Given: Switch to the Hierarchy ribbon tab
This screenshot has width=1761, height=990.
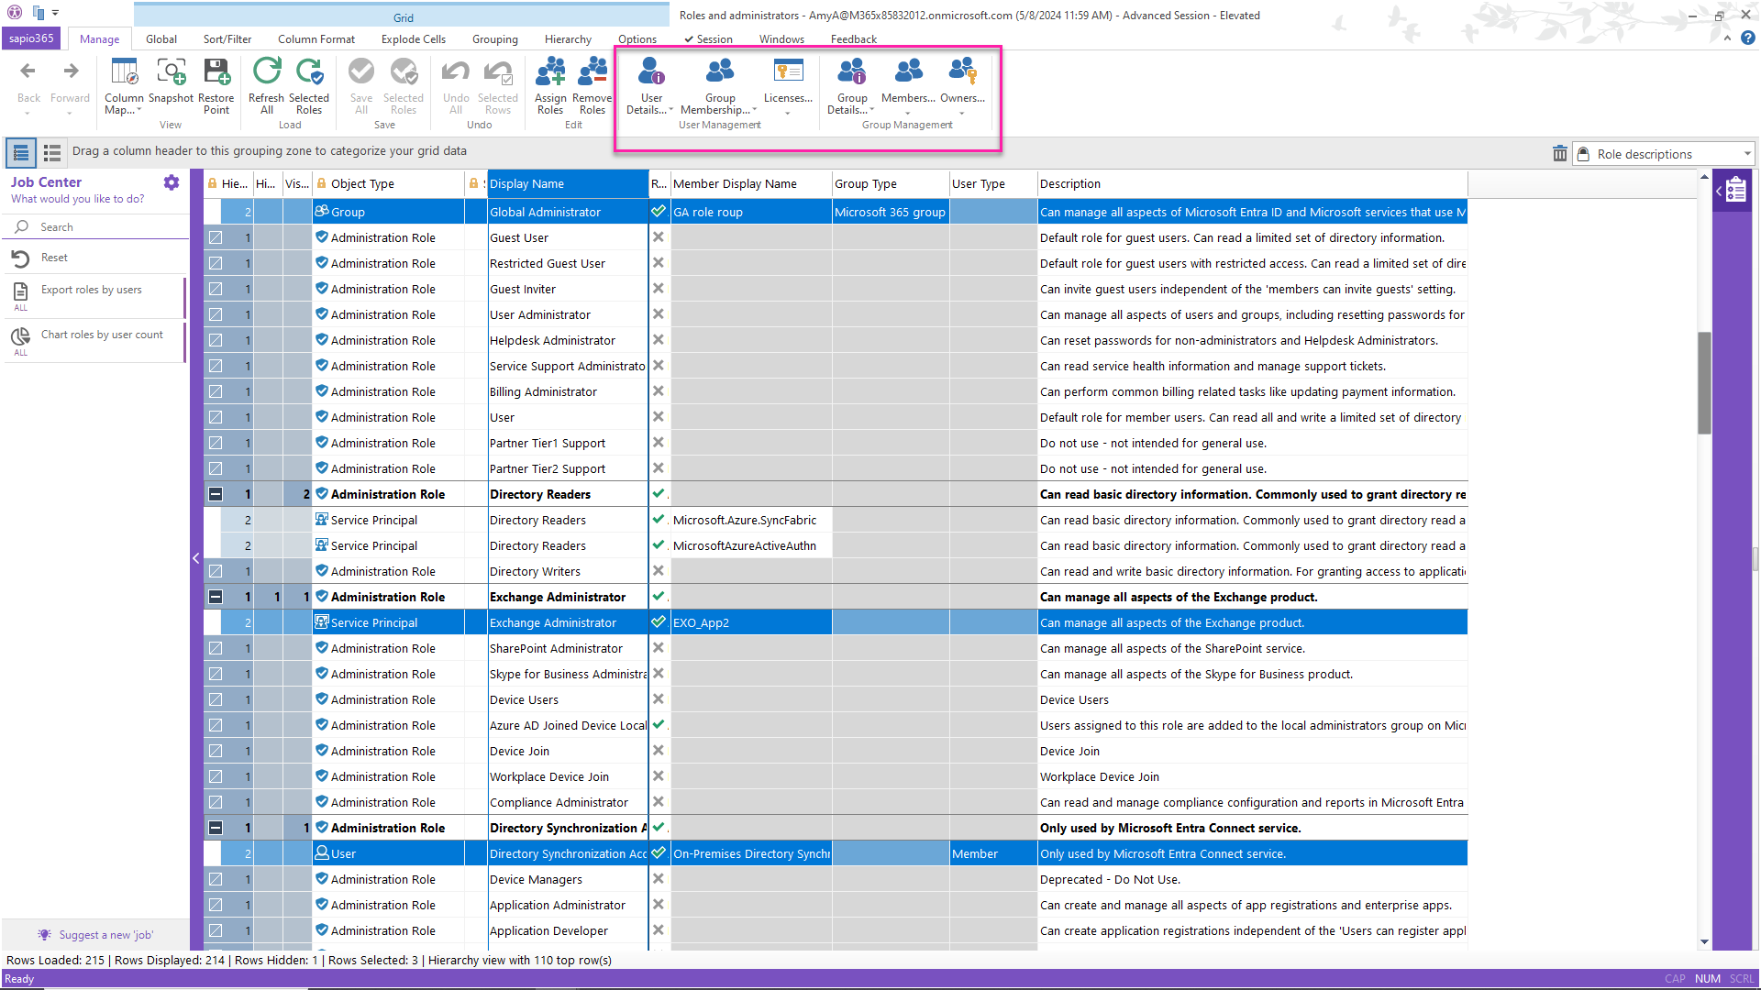Looking at the screenshot, I should pos(568,39).
